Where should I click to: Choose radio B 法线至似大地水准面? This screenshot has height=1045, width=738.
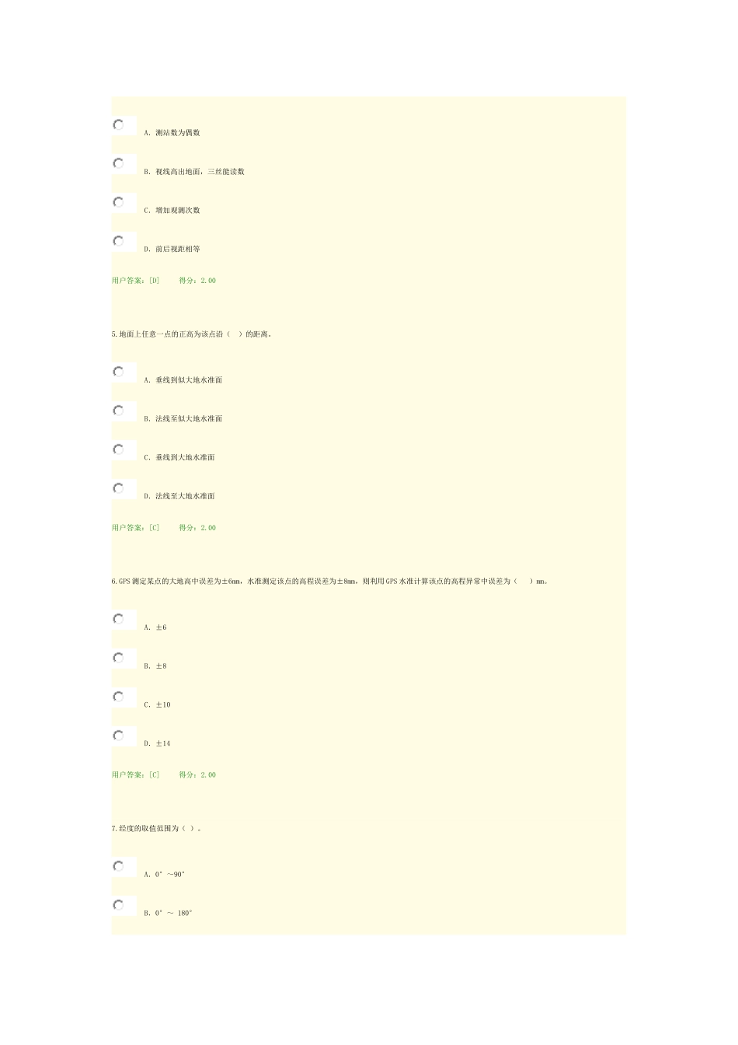[119, 411]
